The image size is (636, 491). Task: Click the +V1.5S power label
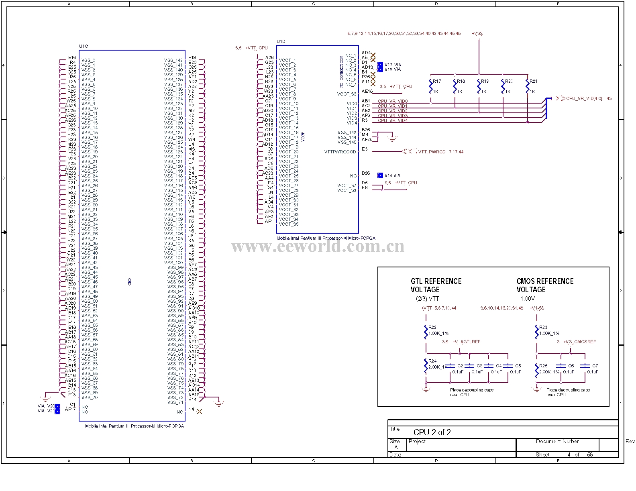point(537,308)
